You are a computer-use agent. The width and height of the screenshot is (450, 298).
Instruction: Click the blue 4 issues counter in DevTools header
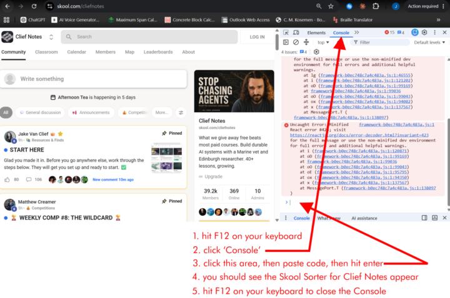(401, 32)
